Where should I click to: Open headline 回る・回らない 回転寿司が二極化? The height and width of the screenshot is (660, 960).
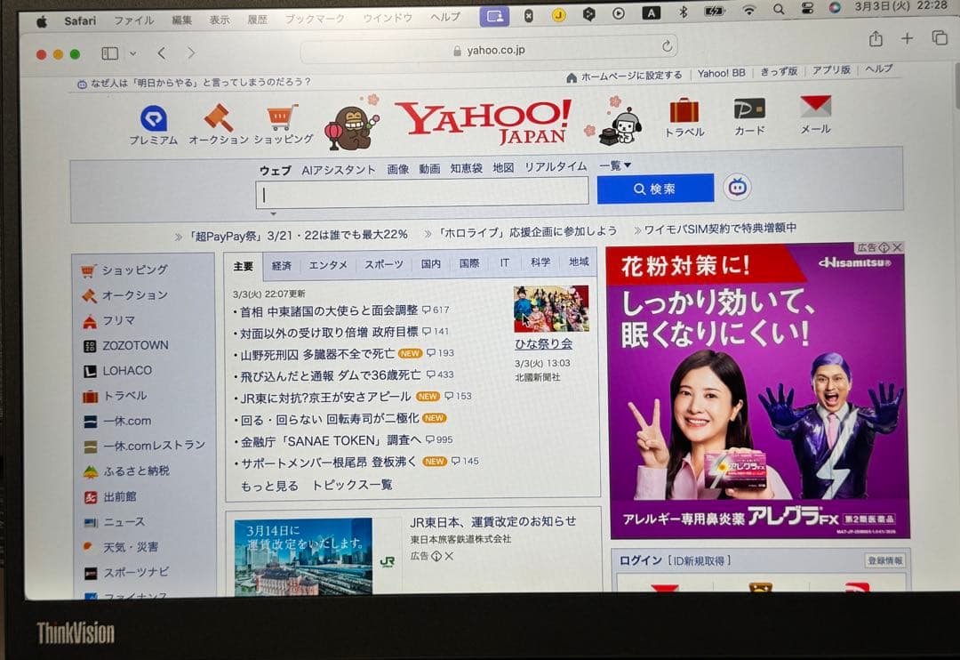pos(330,419)
